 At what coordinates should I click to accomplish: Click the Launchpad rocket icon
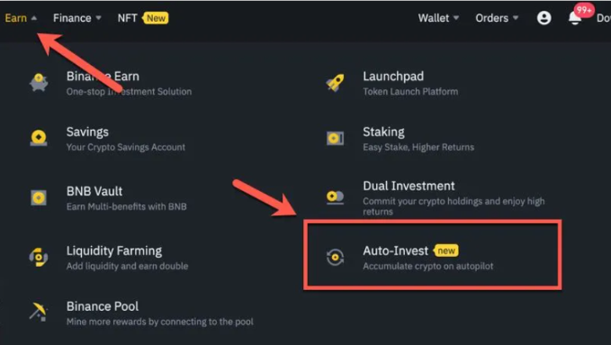point(335,83)
